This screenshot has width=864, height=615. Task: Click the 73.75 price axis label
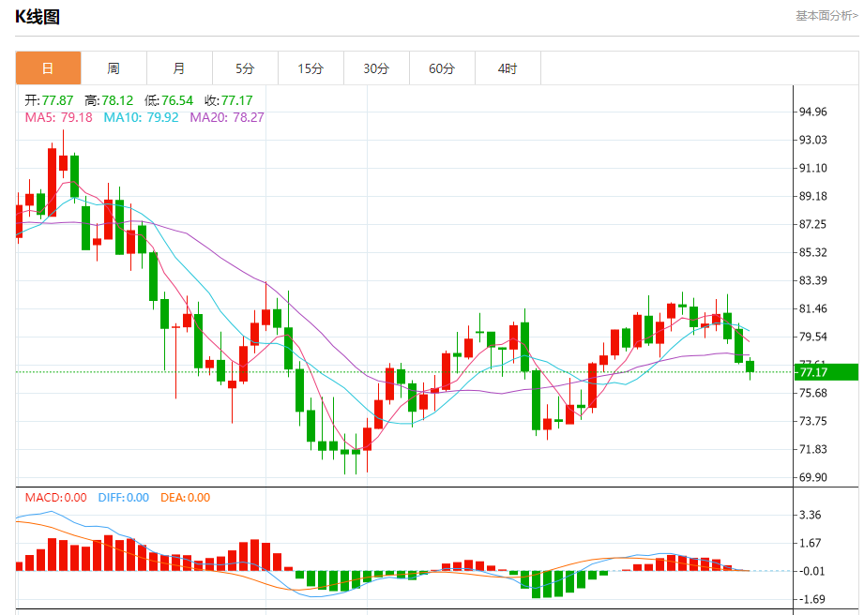click(x=813, y=421)
